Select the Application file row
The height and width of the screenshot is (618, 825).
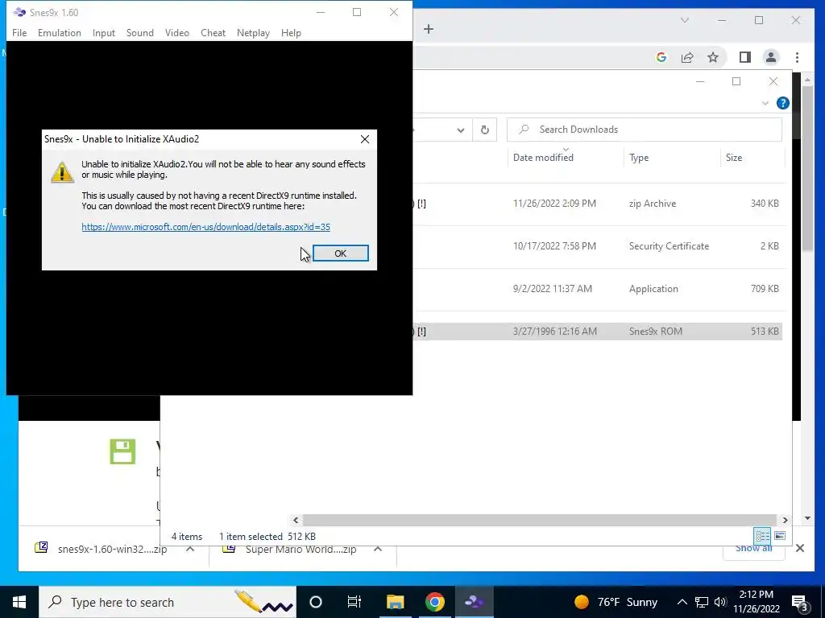pos(597,289)
